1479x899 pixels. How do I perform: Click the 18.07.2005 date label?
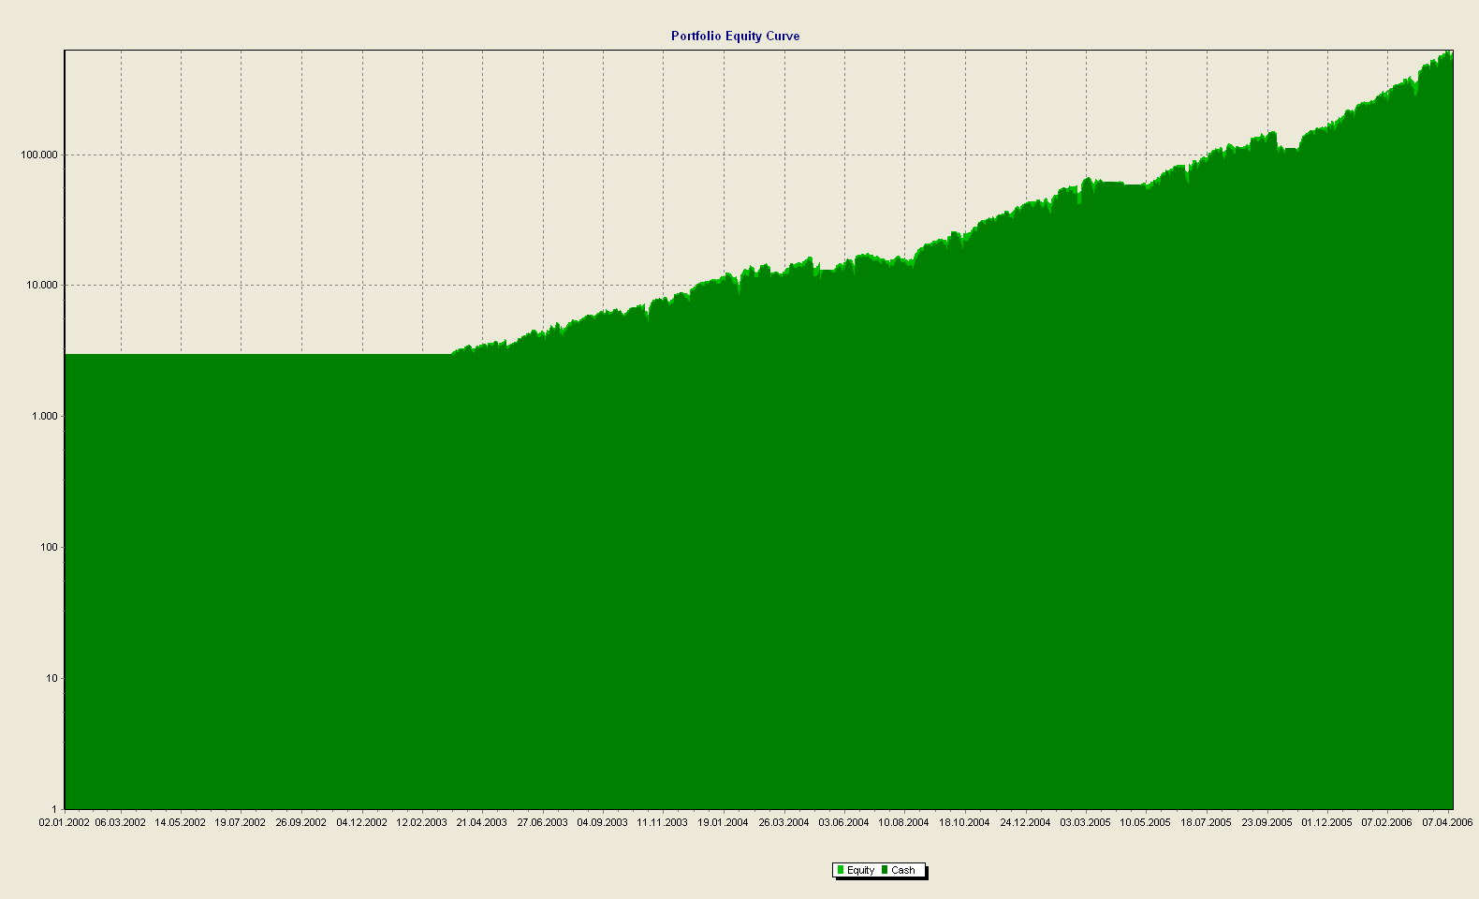(1206, 822)
